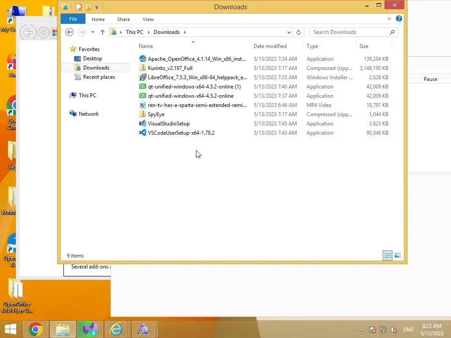Select the 3,148,190 KB size cell
This screenshot has width=451, height=338.
(x=374, y=68)
